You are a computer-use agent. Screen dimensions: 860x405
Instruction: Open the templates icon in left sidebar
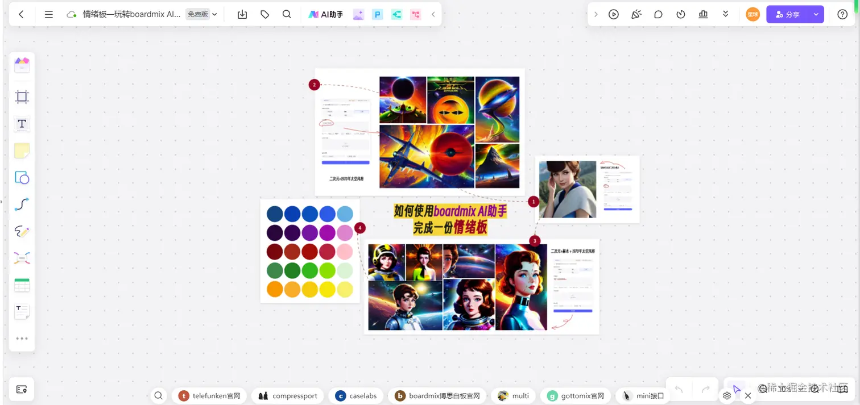22,65
